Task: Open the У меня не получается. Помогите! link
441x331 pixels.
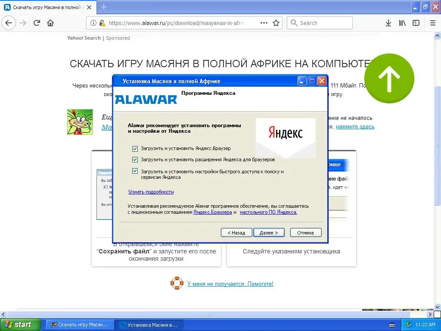Action: pyautogui.click(x=230, y=284)
